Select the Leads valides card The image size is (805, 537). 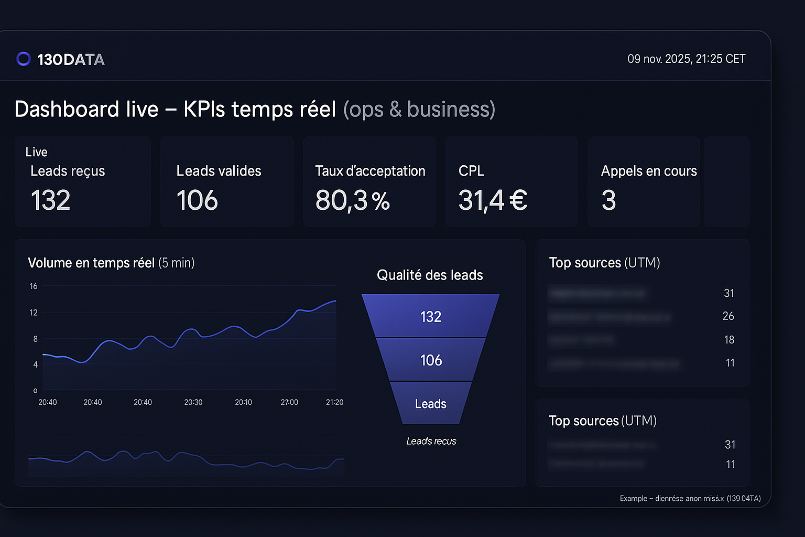click(x=226, y=181)
